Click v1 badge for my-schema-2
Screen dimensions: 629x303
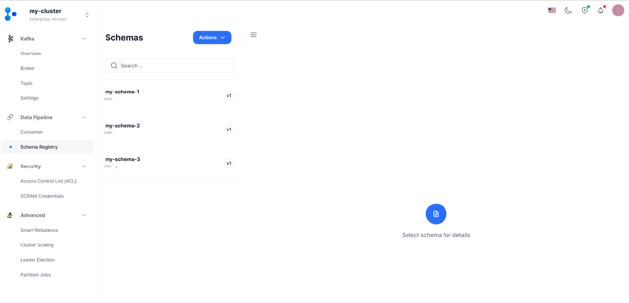229,129
